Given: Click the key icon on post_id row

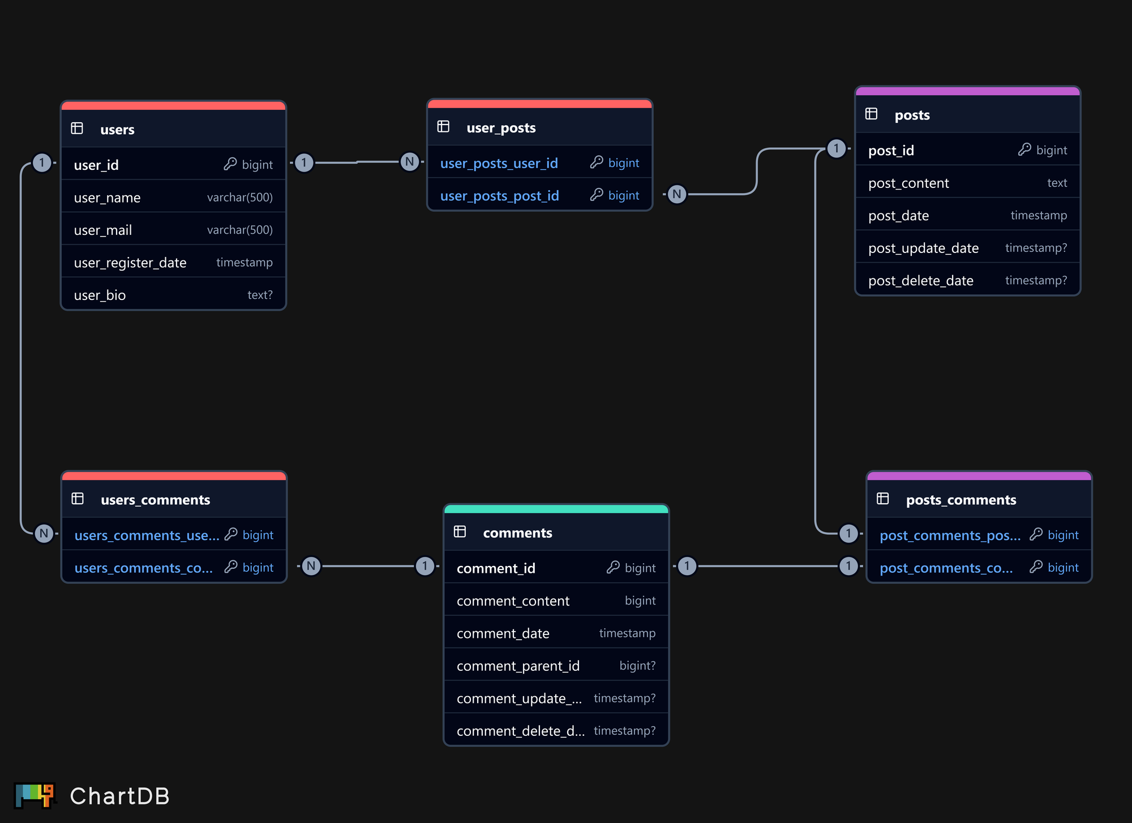Looking at the screenshot, I should (1024, 149).
